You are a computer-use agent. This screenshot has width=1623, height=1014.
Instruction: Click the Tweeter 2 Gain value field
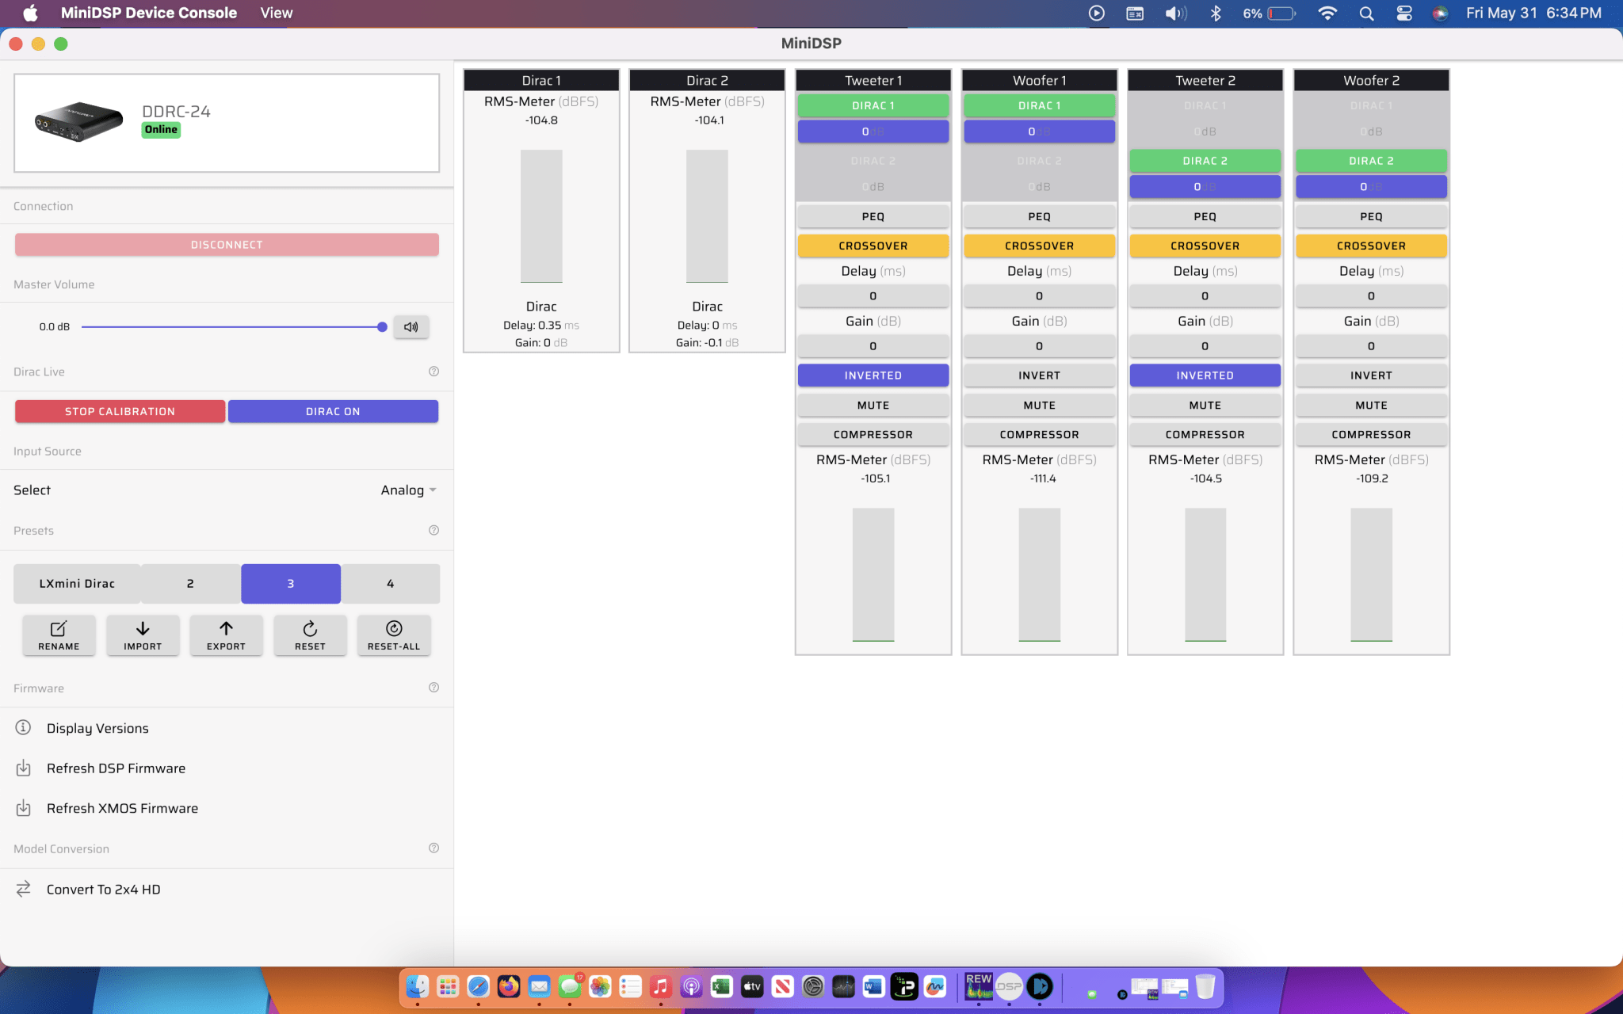[1205, 345]
